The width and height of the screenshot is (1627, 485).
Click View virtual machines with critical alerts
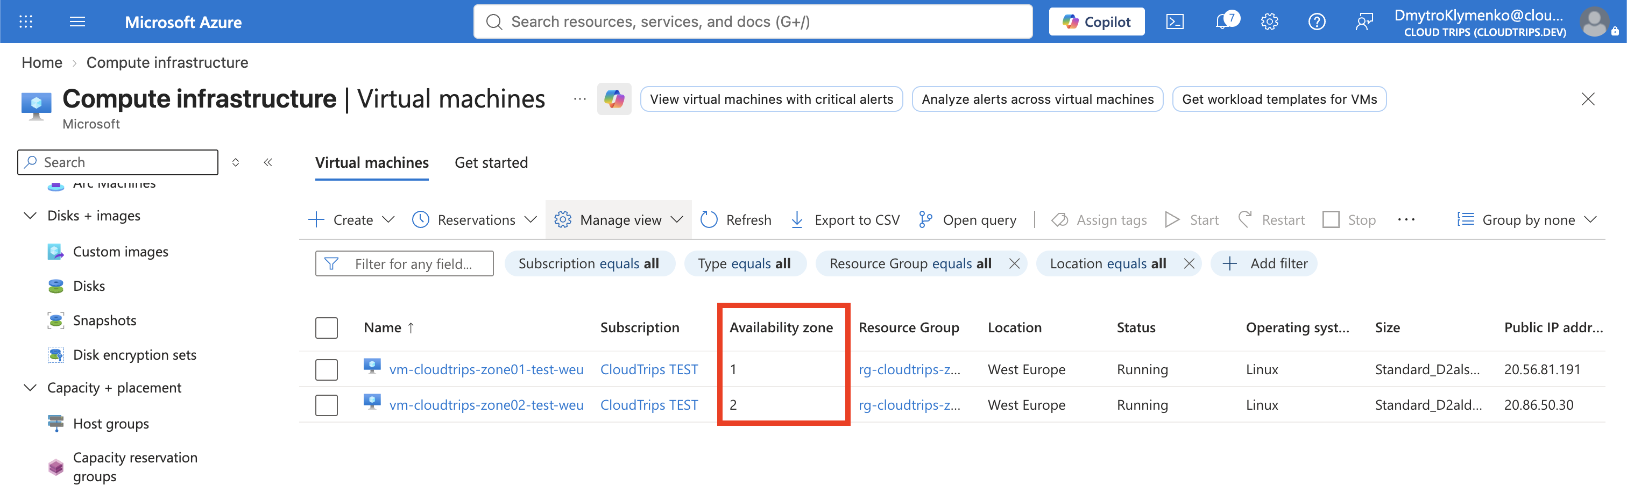pos(771,99)
